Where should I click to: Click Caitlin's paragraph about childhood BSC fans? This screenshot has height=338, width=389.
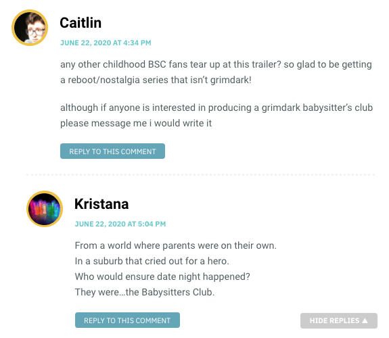(216, 72)
